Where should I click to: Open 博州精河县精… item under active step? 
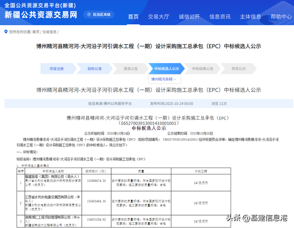point(164,79)
